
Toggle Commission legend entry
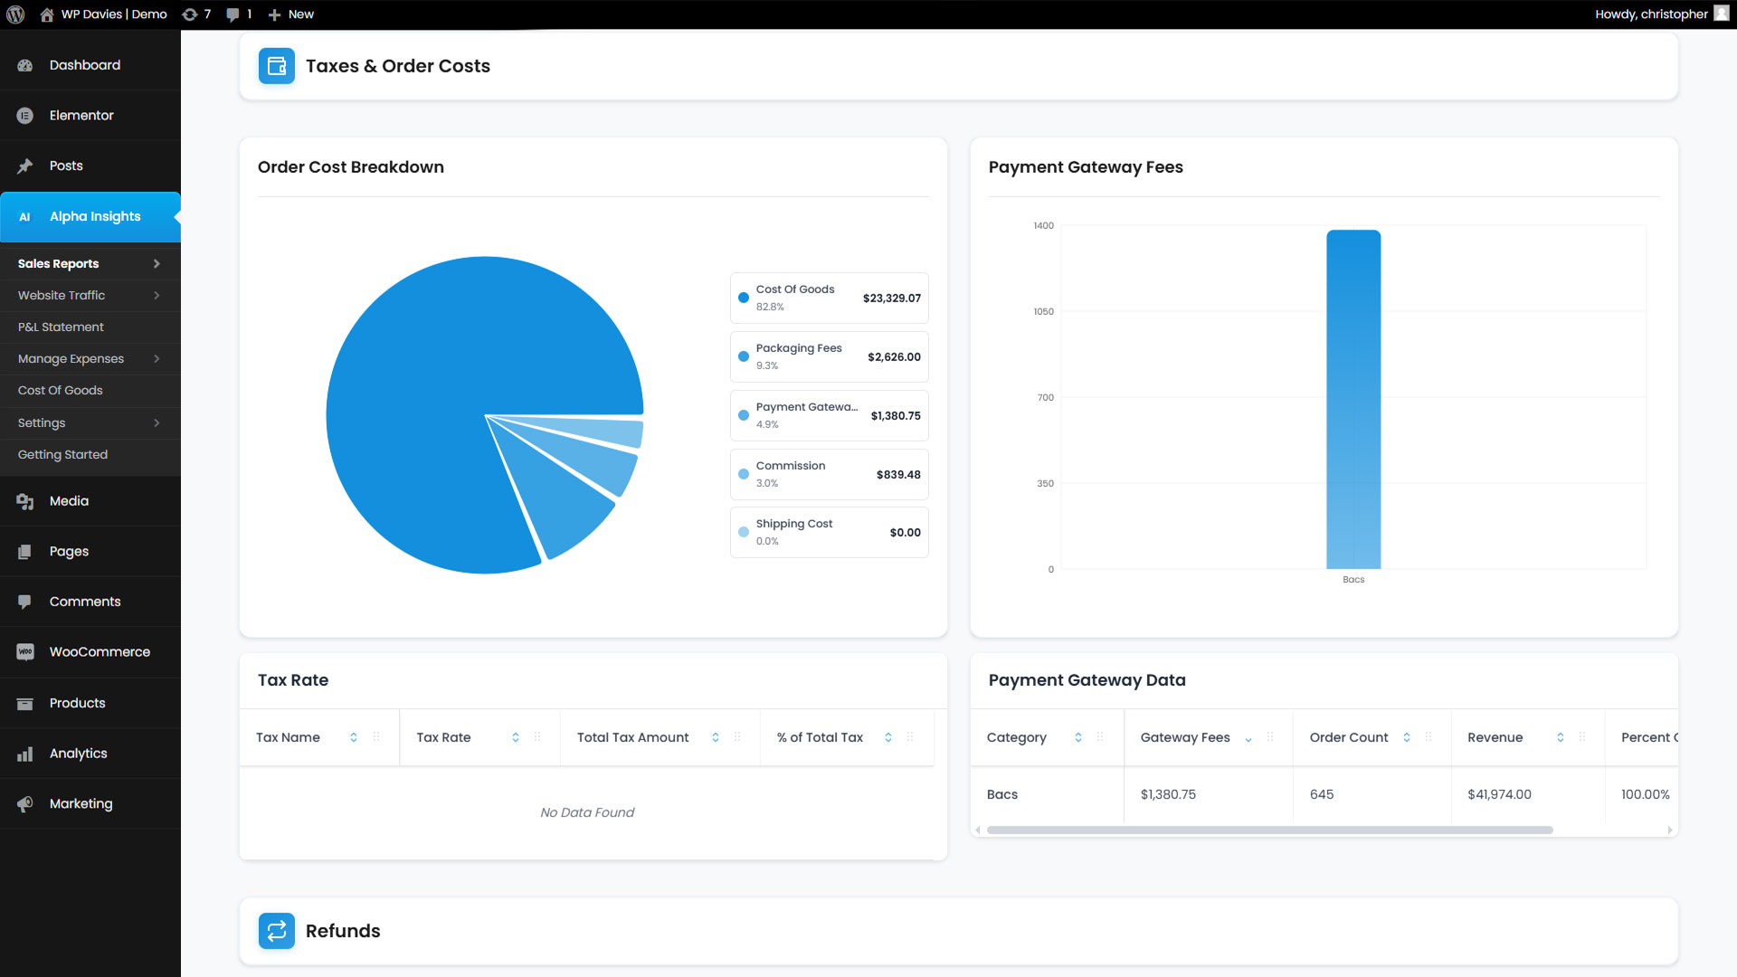click(829, 474)
